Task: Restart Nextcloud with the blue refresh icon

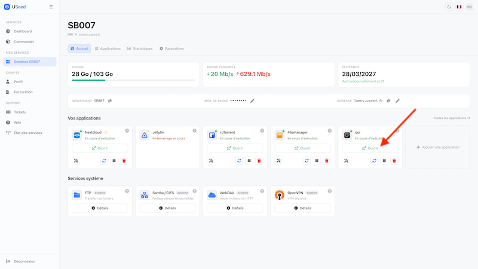Action: tap(104, 161)
